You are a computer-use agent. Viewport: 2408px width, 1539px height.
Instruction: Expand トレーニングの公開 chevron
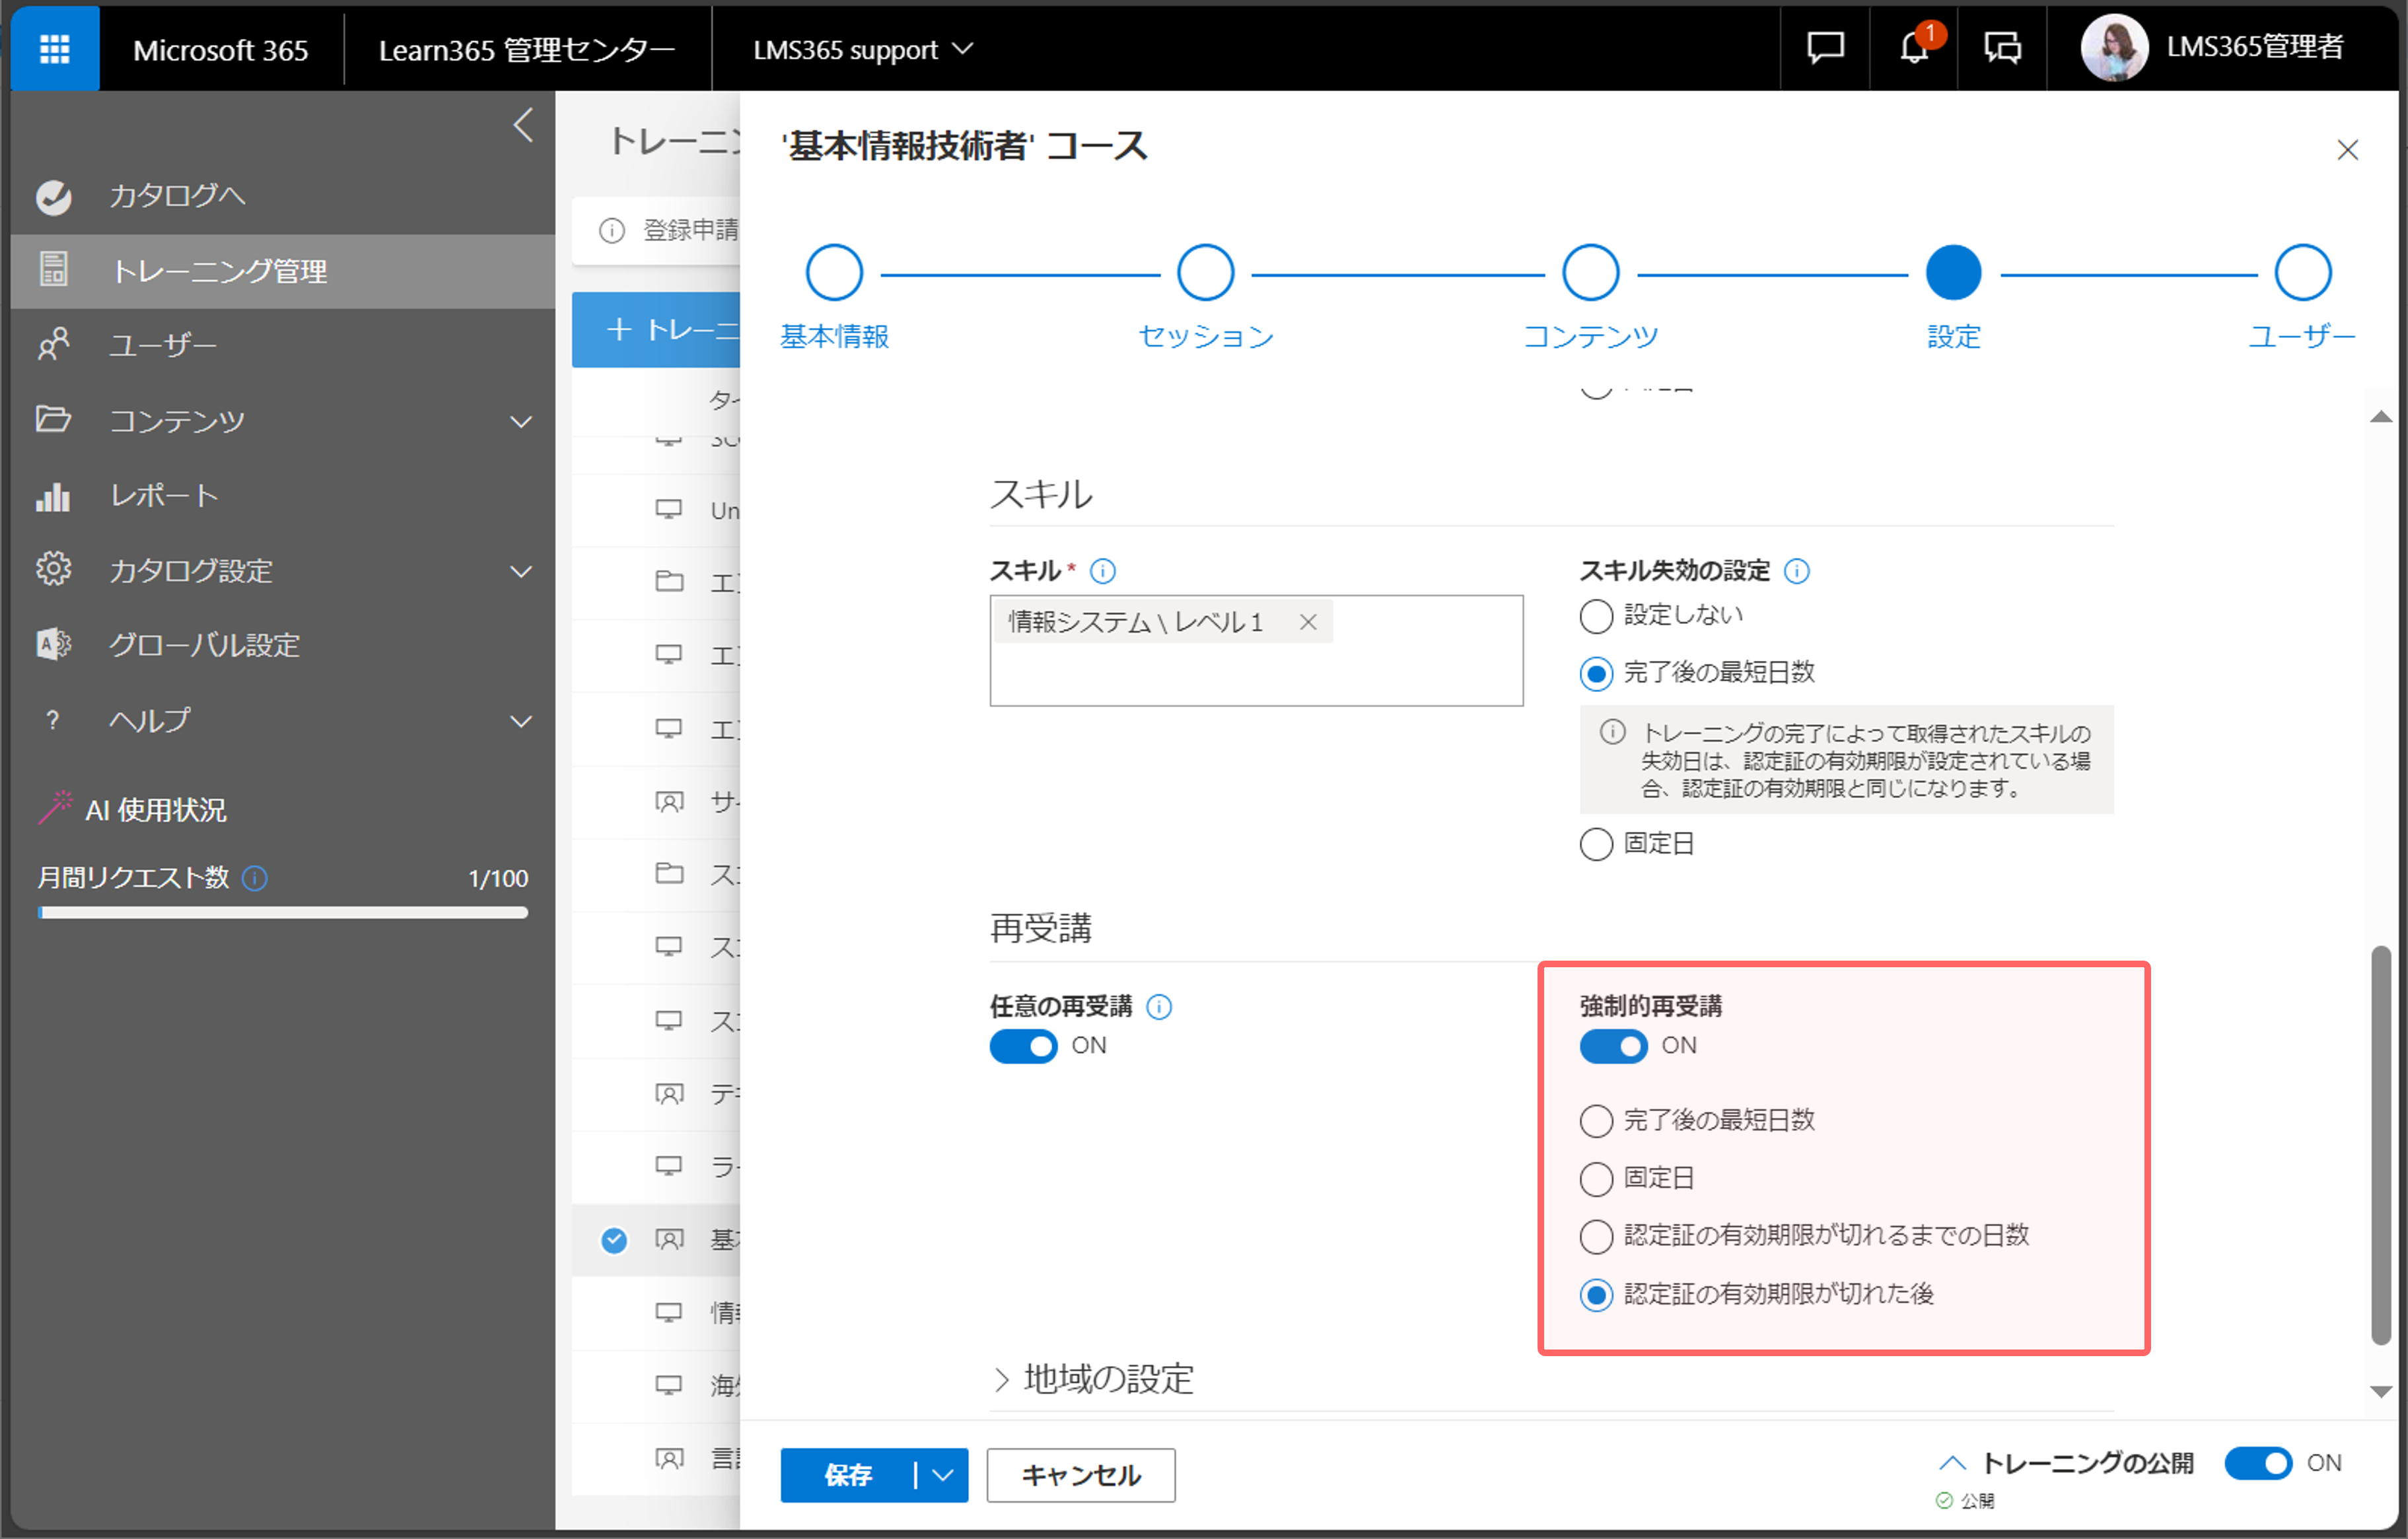pos(1952,1464)
